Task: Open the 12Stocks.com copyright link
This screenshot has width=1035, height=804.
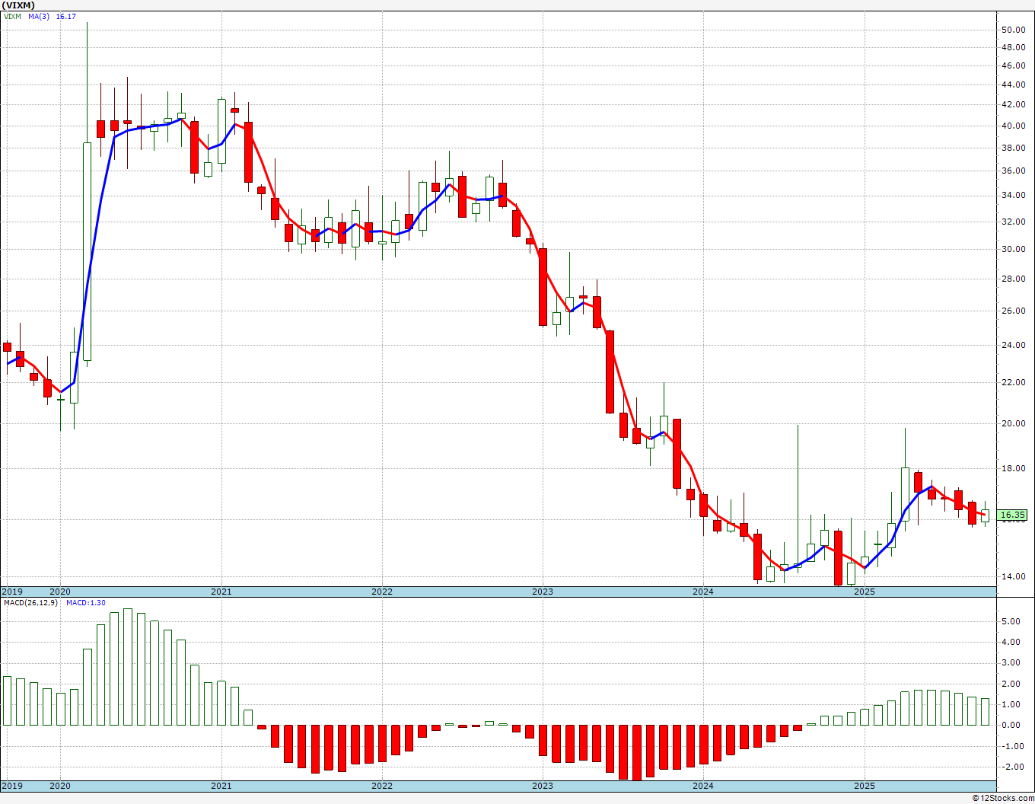Action: [x=1004, y=798]
